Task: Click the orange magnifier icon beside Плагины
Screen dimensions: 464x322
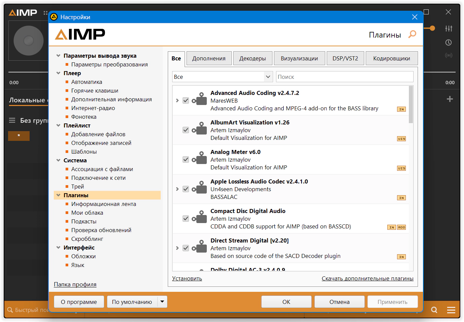Action: point(412,34)
